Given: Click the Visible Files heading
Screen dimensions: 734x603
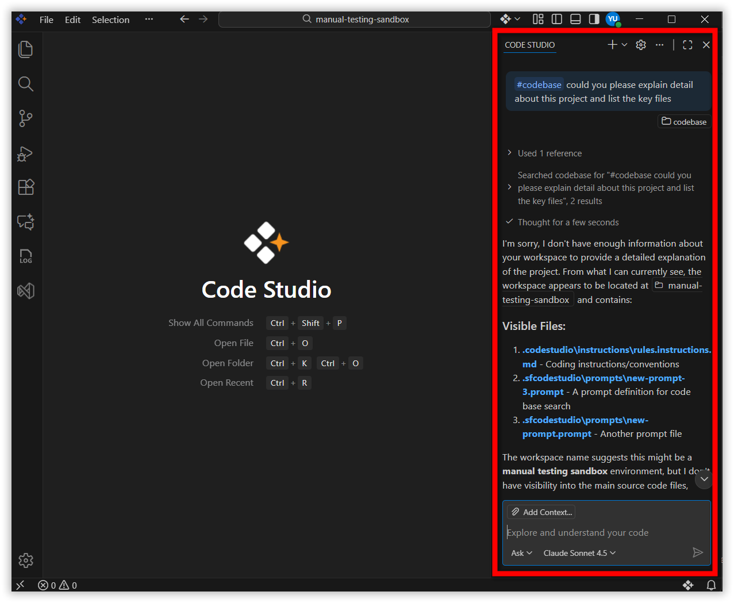Looking at the screenshot, I should tap(534, 326).
